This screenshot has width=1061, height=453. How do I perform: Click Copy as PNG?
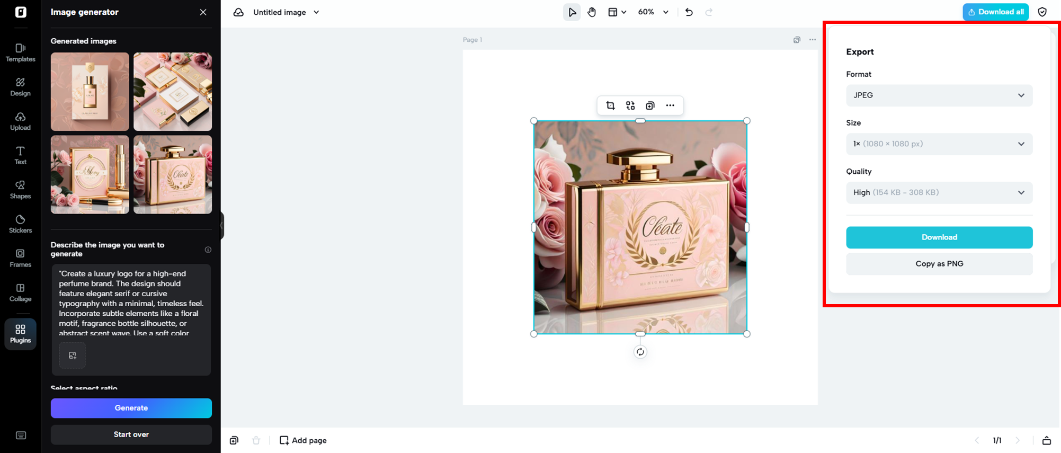point(939,264)
